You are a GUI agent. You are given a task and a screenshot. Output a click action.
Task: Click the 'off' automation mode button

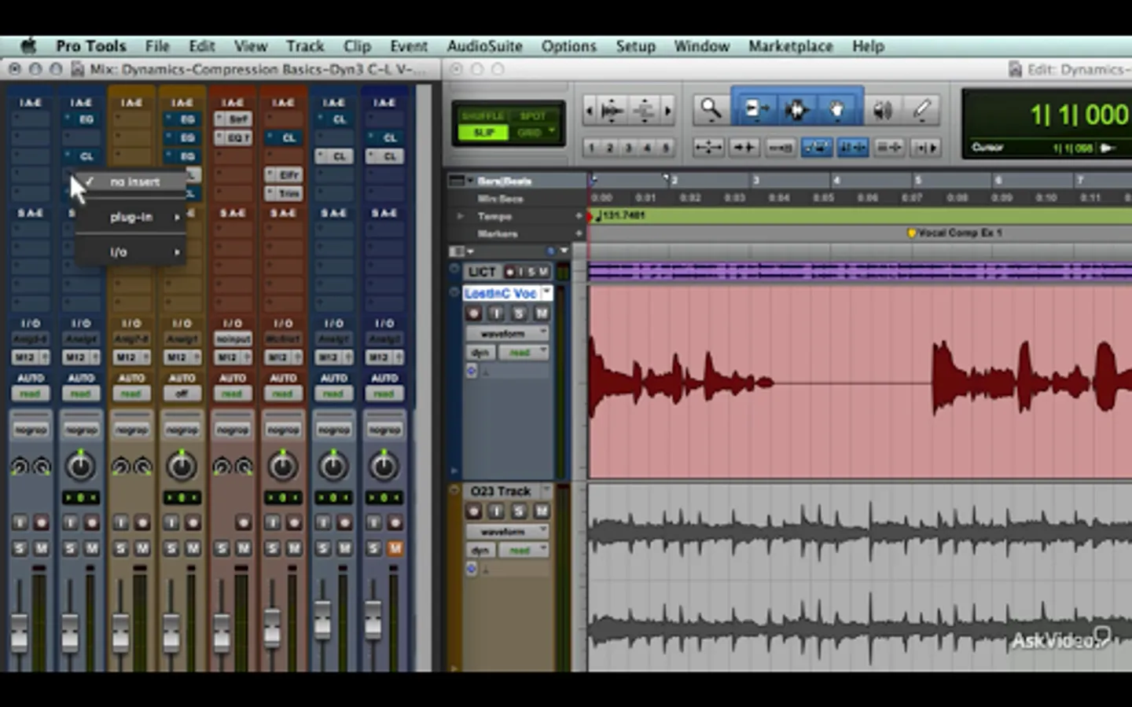(x=182, y=394)
